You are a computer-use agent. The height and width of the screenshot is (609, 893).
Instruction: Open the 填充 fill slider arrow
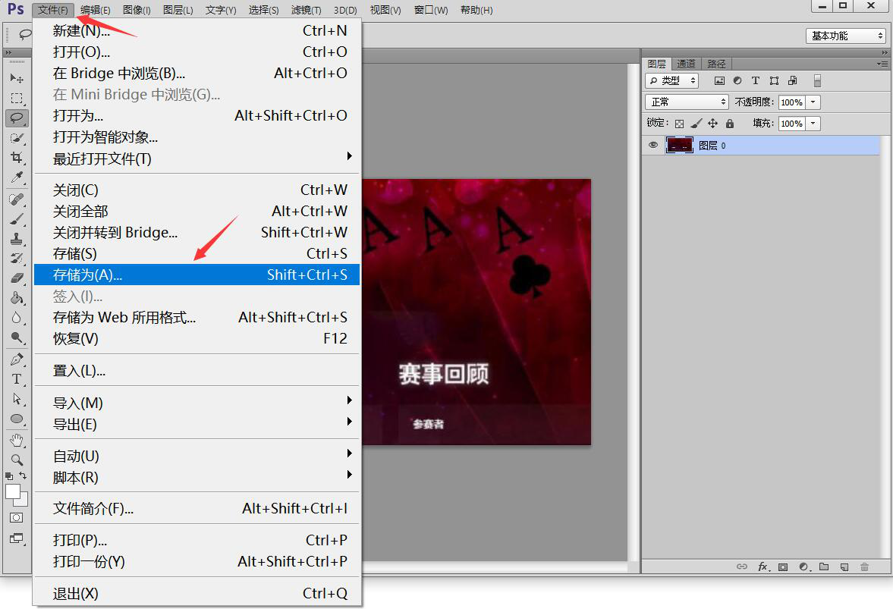(813, 123)
